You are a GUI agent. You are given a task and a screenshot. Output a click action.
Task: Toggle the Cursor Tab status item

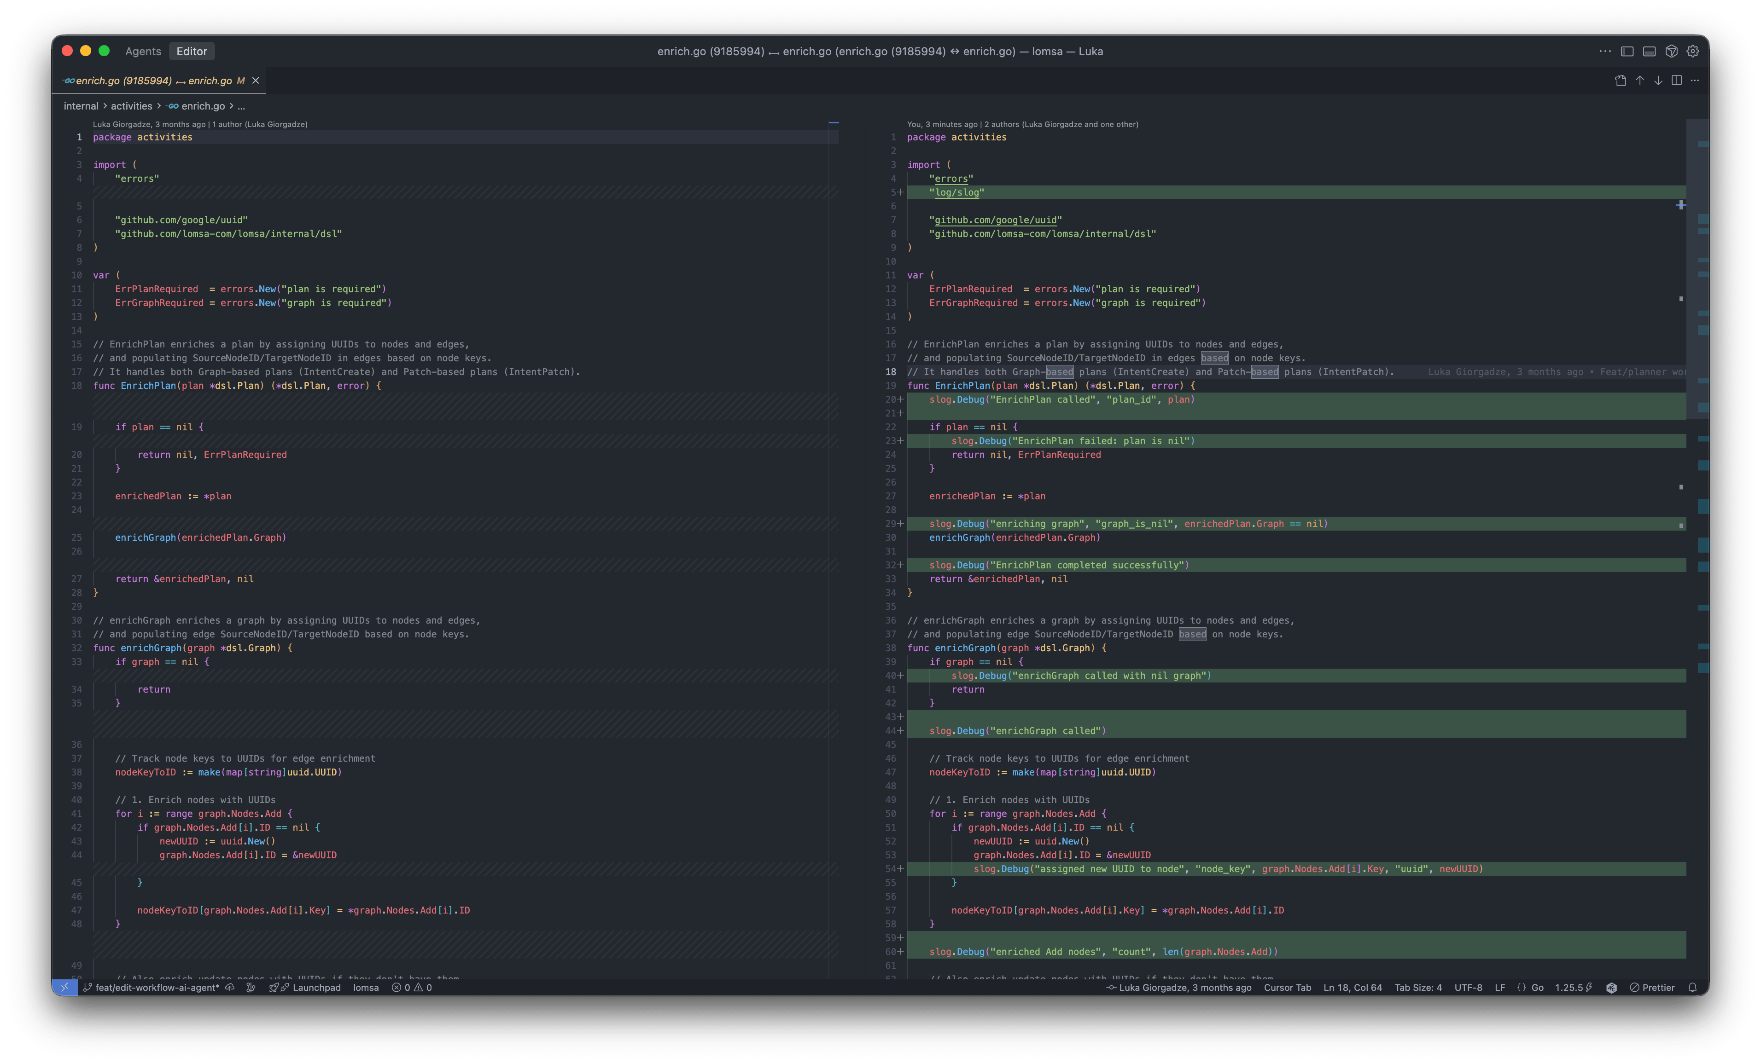1287,988
